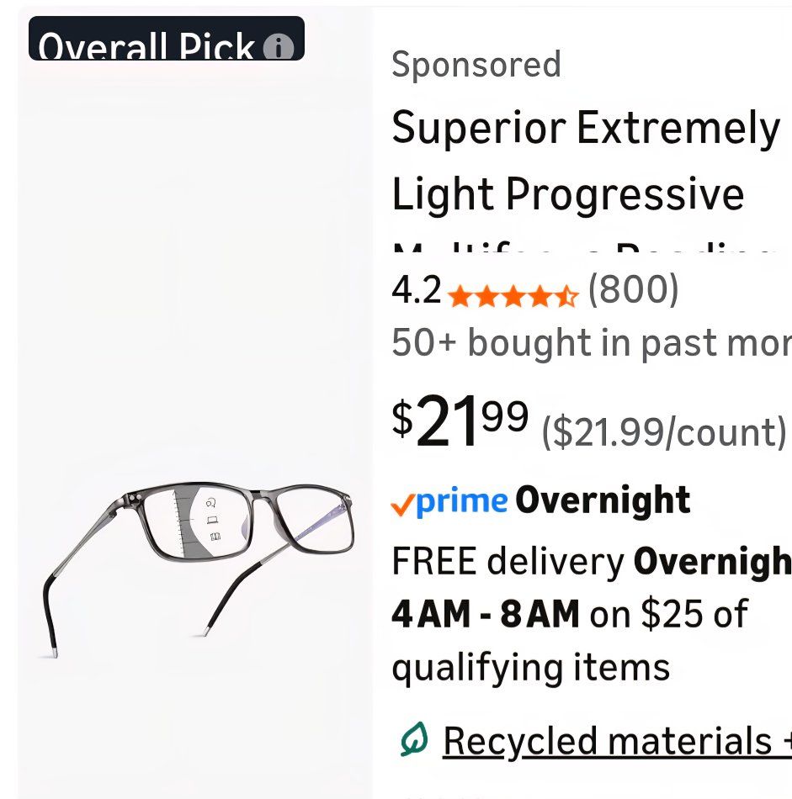The image size is (792, 799).
Task: Click the ($21.99/count) unit price
Action: (663, 432)
